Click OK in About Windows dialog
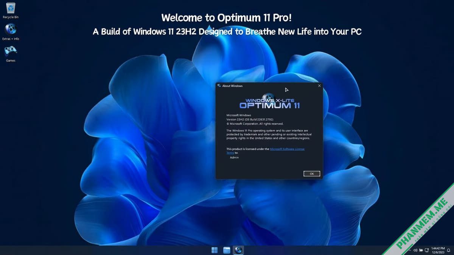The height and width of the screenshot is (255, 454). point(312,174)
